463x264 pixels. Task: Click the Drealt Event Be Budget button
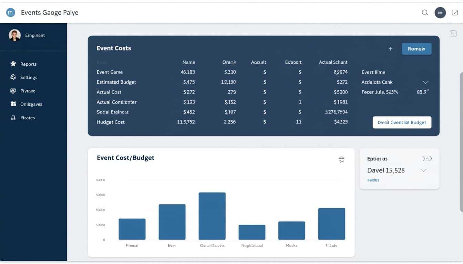[x=402, y=122]
